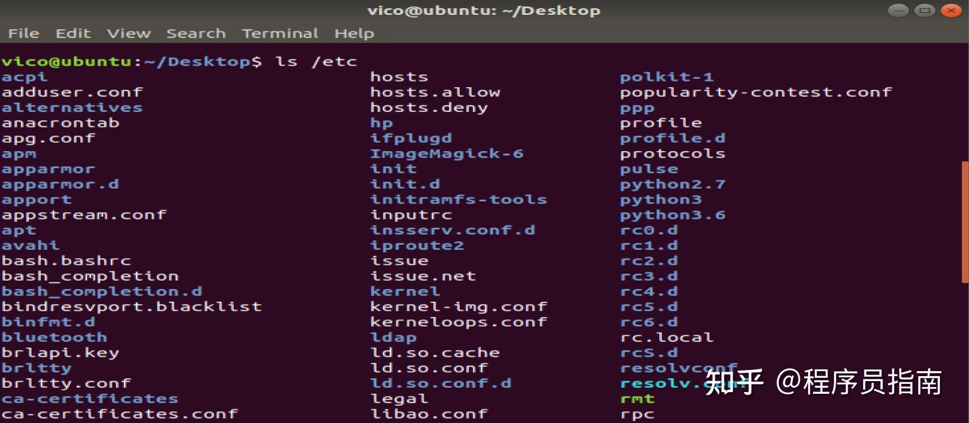
Task: Minimize the terminal window
Action: pos(898,10)
